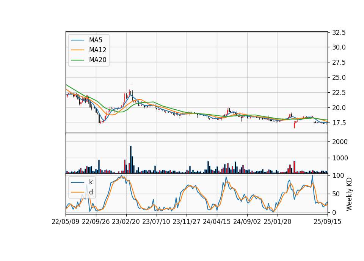Click the 24/09/02 date label
The width and height of the screenshot is (364, 261).
[247, 222]
